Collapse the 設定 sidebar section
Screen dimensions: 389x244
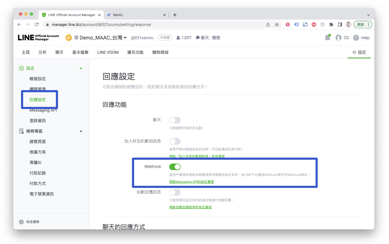tap(81, 69)
